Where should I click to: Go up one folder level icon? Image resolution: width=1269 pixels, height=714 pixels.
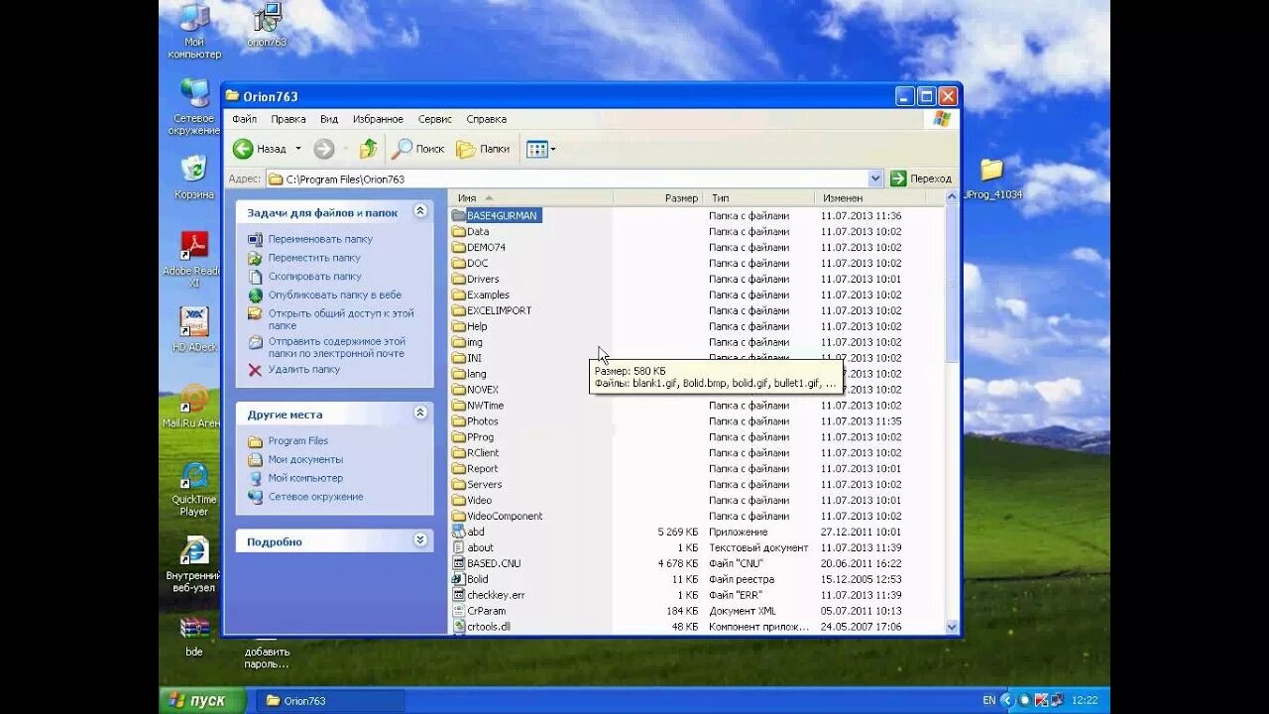point(368,149)
